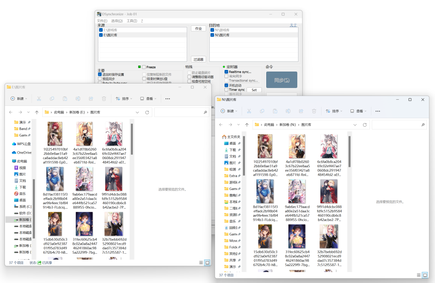
Task: Open recent locations chevron in E:\图片库 window
Action: pyautogui.click(x=28, y=112)
